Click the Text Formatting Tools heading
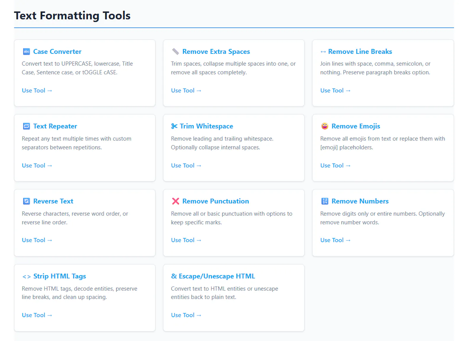This screenshot has height=341, width=473. [x=72, y=16]
